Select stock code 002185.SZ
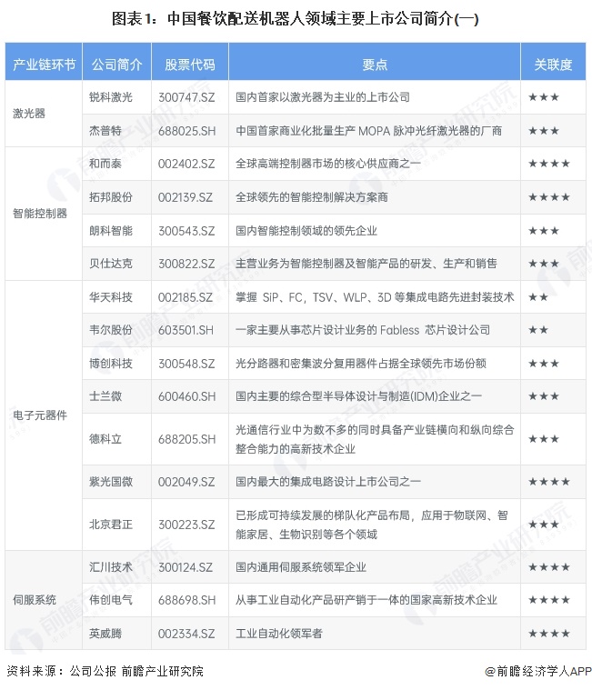 (186, 297)
